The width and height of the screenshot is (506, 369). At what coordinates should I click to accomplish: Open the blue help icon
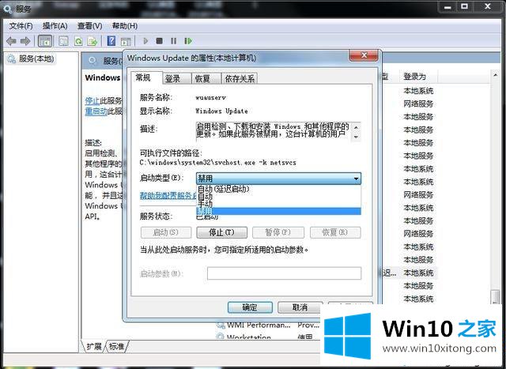point(111,40)
